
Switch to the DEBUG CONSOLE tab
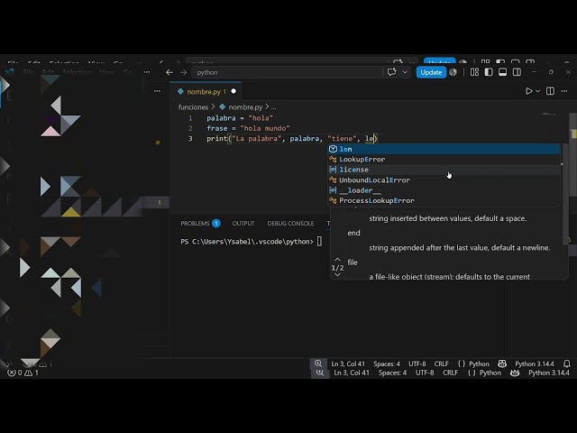(x=290, y=223)
